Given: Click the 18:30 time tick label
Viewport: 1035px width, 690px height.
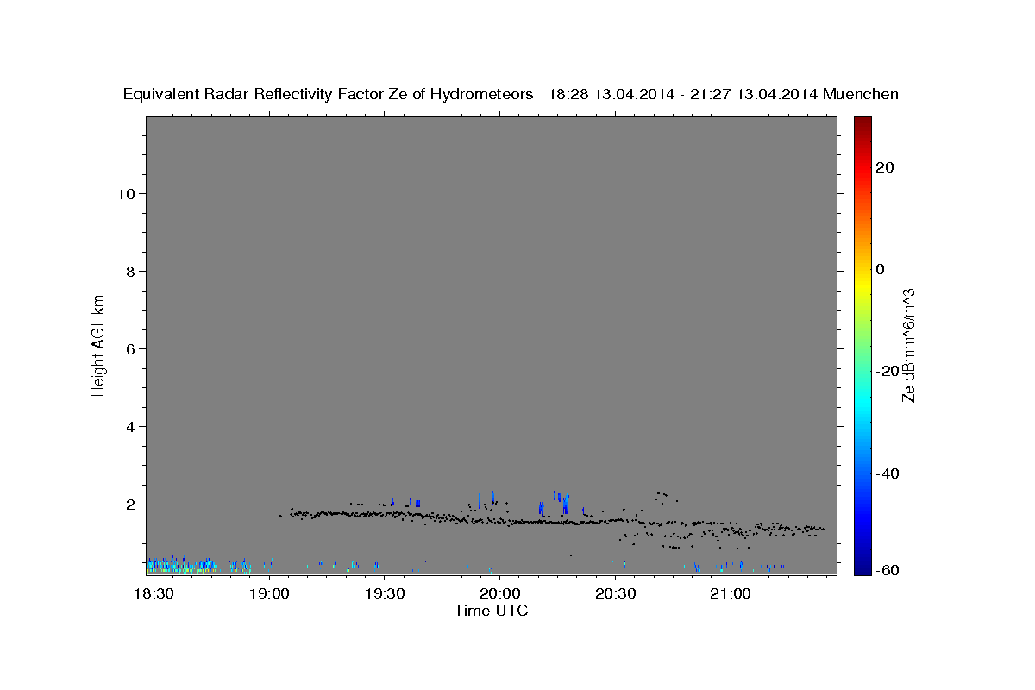Looking at the screenshot, I should (x=155, y=594).
